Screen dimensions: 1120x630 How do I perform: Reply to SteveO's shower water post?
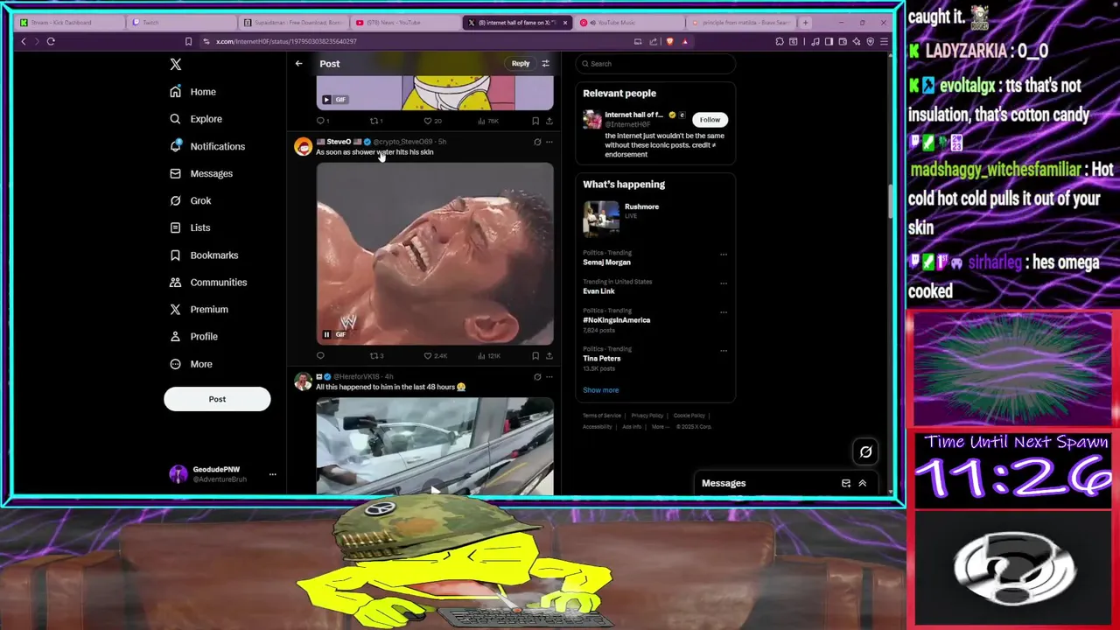(x=320, y=356)
